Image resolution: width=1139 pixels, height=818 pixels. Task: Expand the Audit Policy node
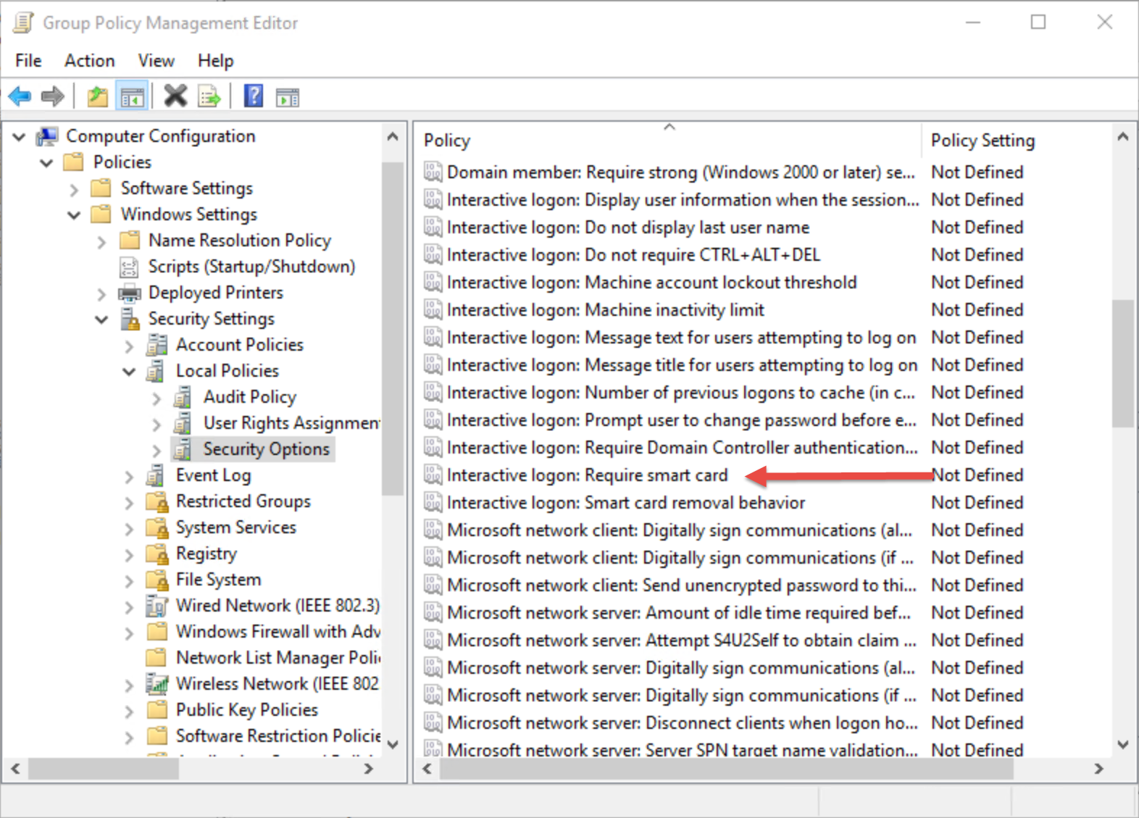[157, 398]
